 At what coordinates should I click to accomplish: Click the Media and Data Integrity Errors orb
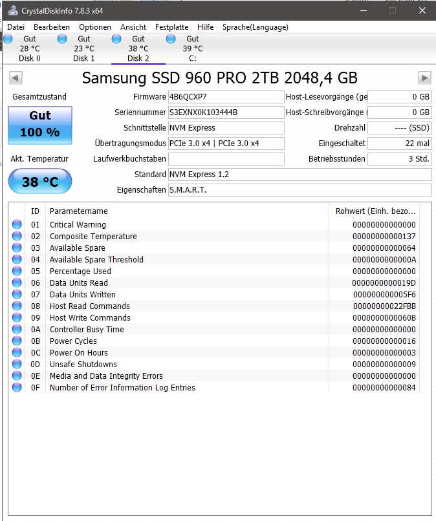[x=17, y=376]
